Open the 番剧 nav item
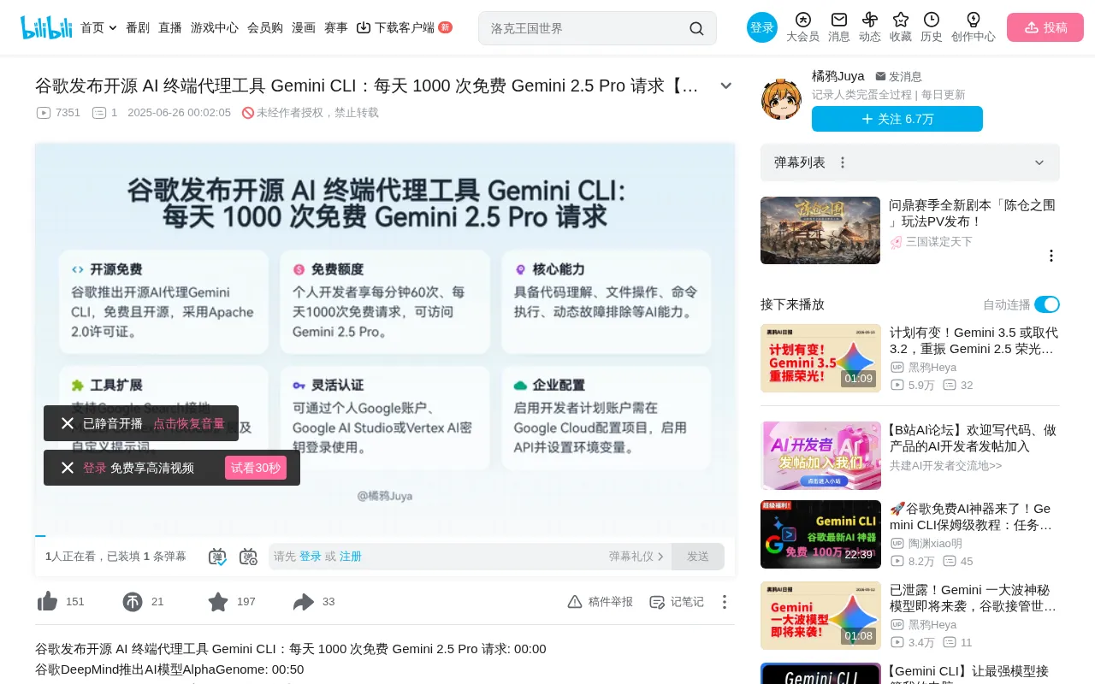 pos(138,27)
